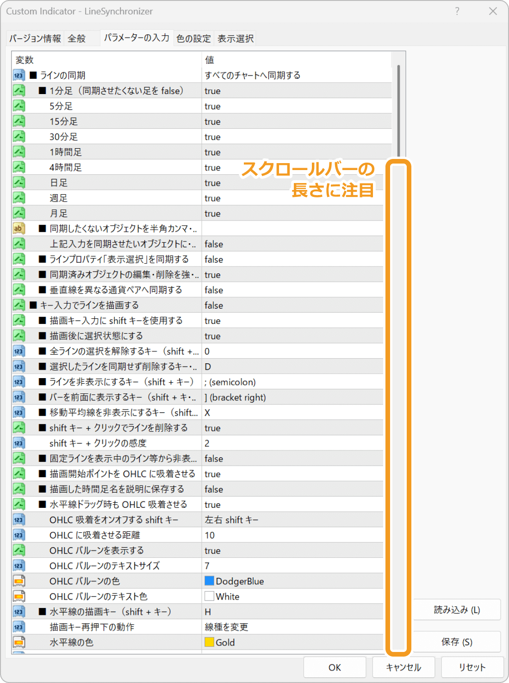Click the boolean icon beside 垂直線を異なる通貨ペアへ同期する

[19, 290]
